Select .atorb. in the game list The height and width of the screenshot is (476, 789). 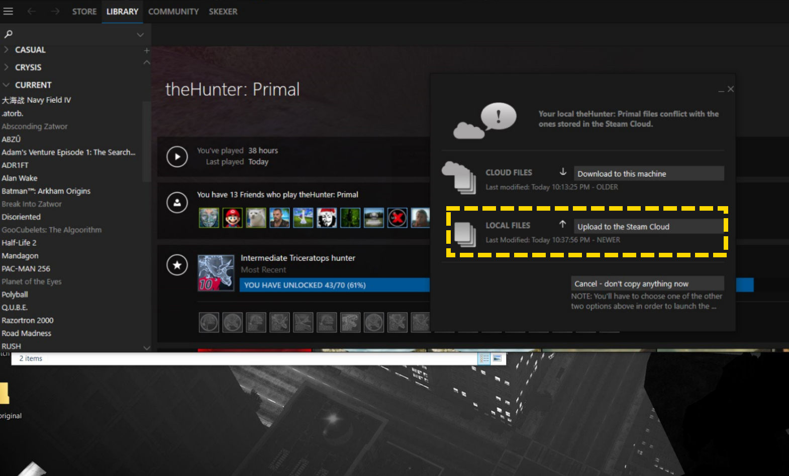(13, 113)
